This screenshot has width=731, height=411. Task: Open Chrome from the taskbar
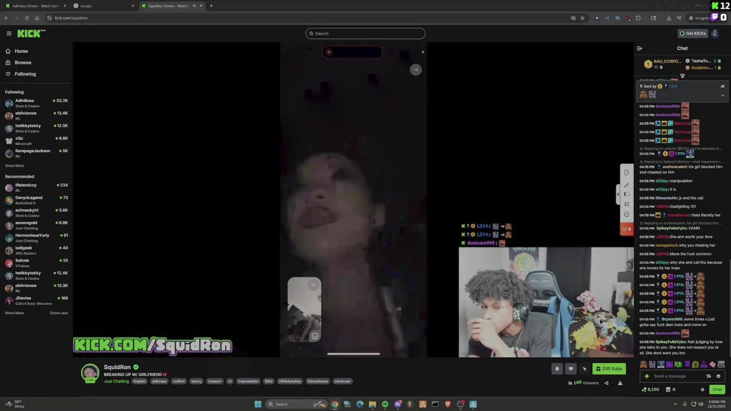click(335, 404)
